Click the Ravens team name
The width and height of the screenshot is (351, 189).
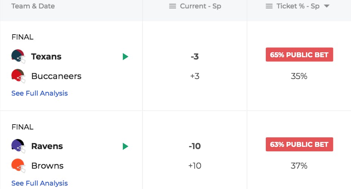click(47, 146)
